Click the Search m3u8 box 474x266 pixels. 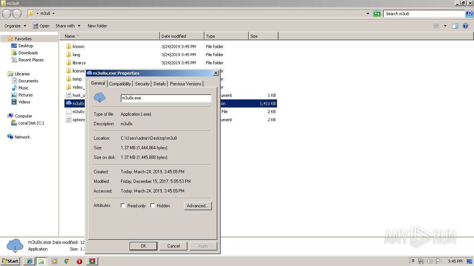tap(425, 14)
